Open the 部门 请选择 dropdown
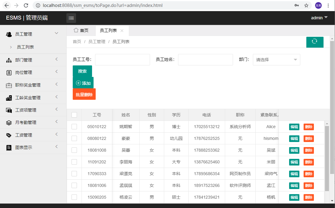This screenshot has width=335, height=208. (276, 60)
